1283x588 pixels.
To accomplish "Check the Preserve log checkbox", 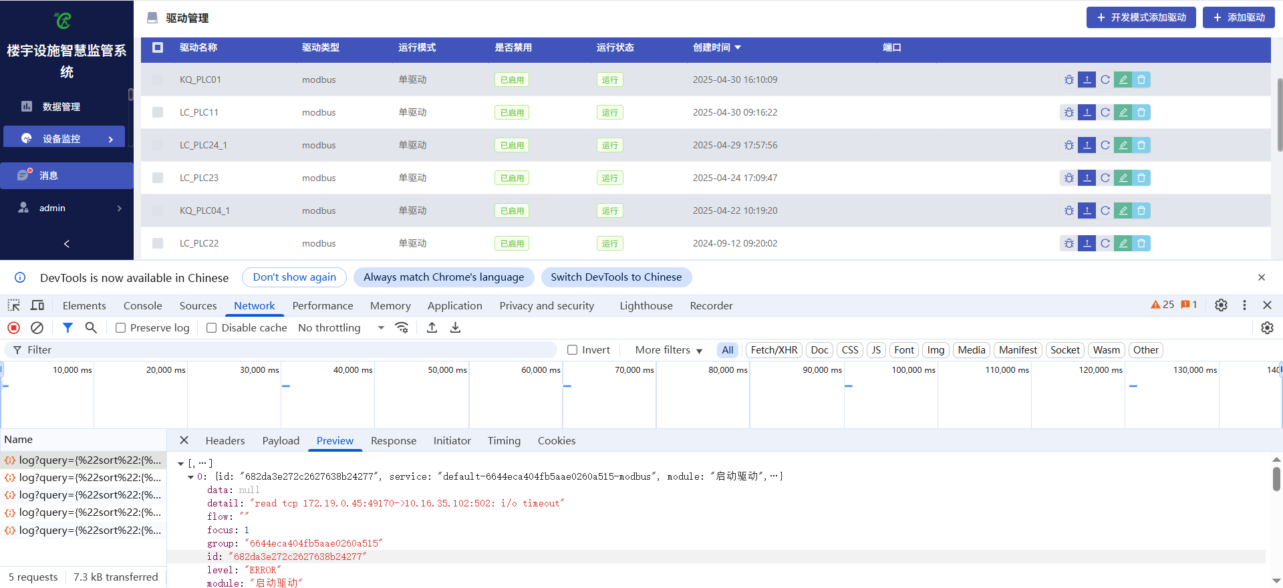I will 120,328.
